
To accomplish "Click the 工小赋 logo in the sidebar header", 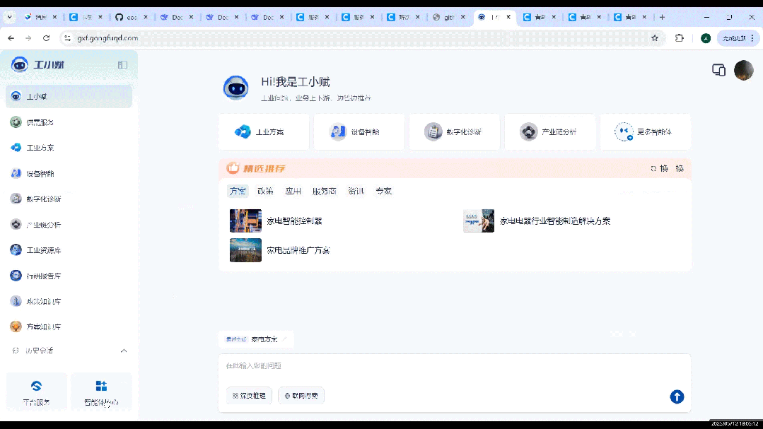I will [x=37, y=64].
